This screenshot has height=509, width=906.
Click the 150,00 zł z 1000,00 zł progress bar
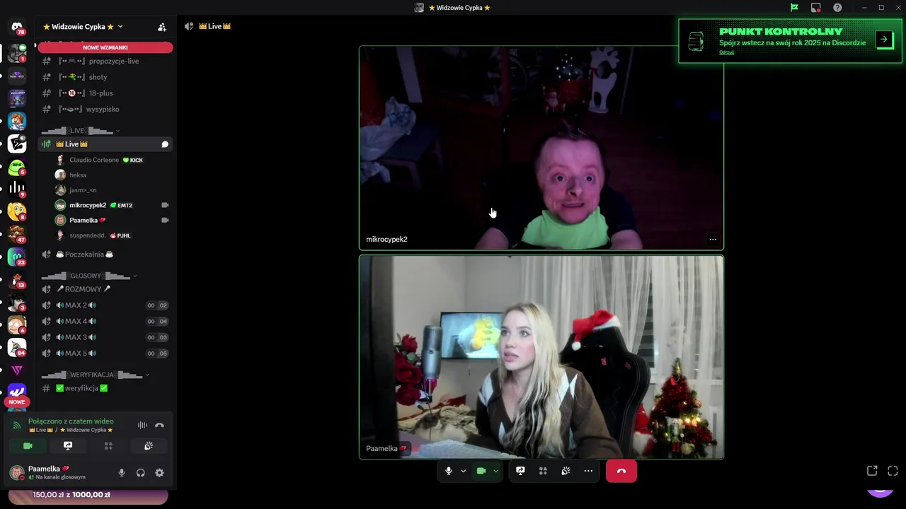88,495
